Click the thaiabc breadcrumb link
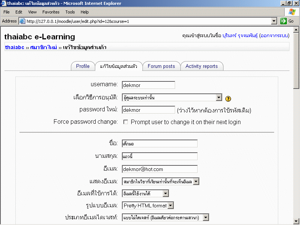This screenshot has width=300, height=225. 15,48
